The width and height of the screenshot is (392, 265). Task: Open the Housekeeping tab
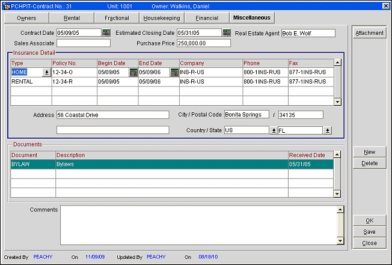click(162, 18)
